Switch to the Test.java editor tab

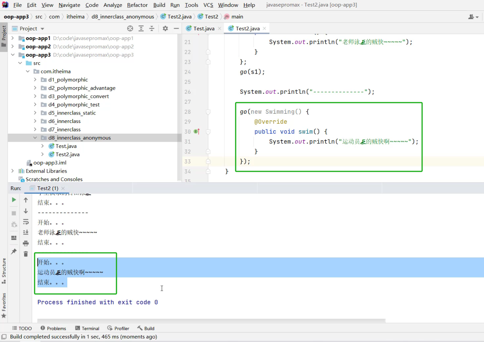click(x=204, y=28)
